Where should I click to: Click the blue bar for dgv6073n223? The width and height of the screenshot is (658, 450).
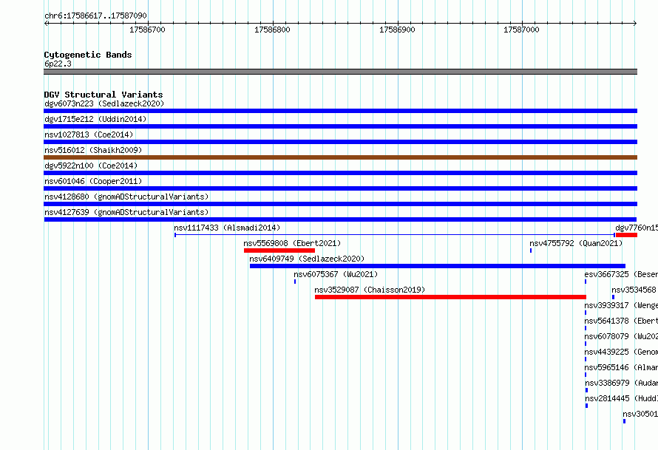coord(340,111)
